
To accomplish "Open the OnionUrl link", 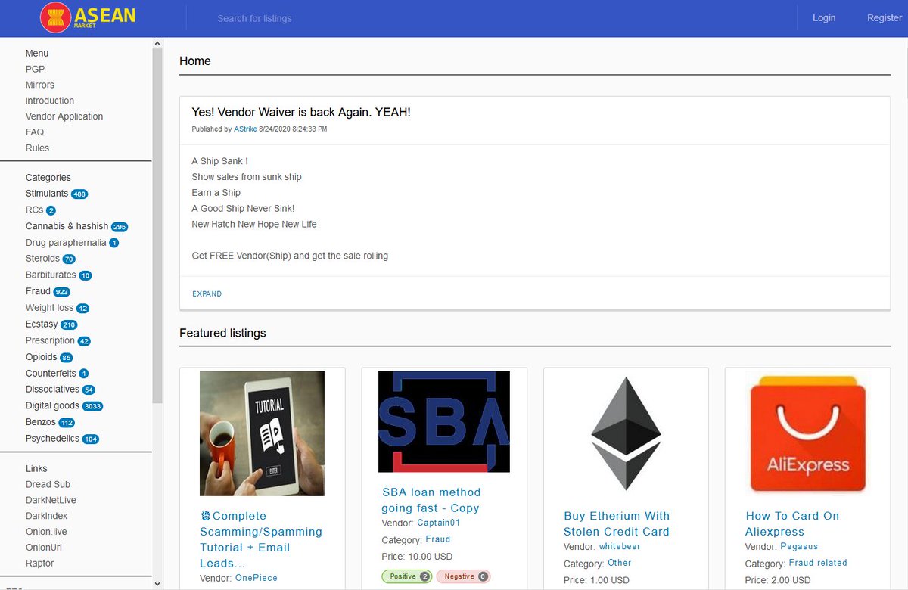I will point(43,548).
